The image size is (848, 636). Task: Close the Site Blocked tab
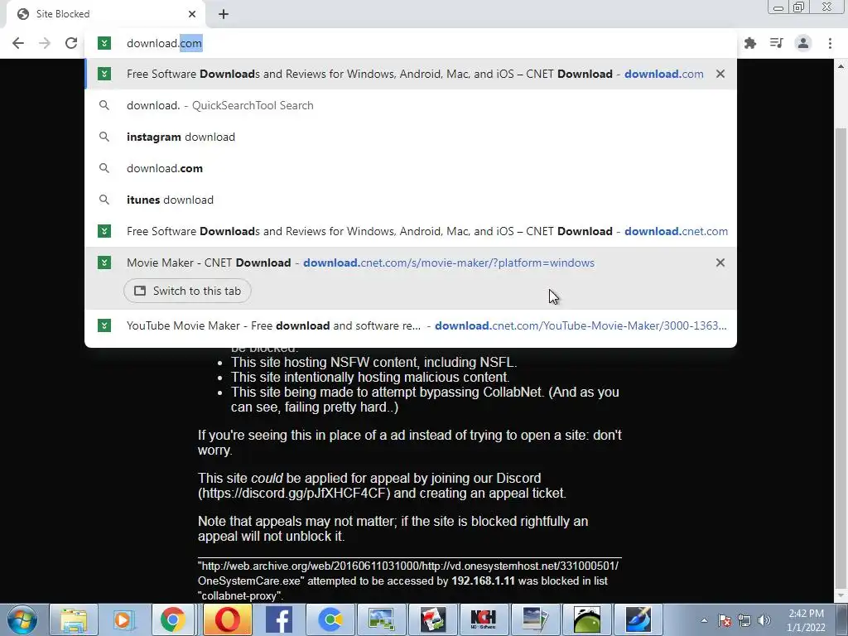coord(192,14)
